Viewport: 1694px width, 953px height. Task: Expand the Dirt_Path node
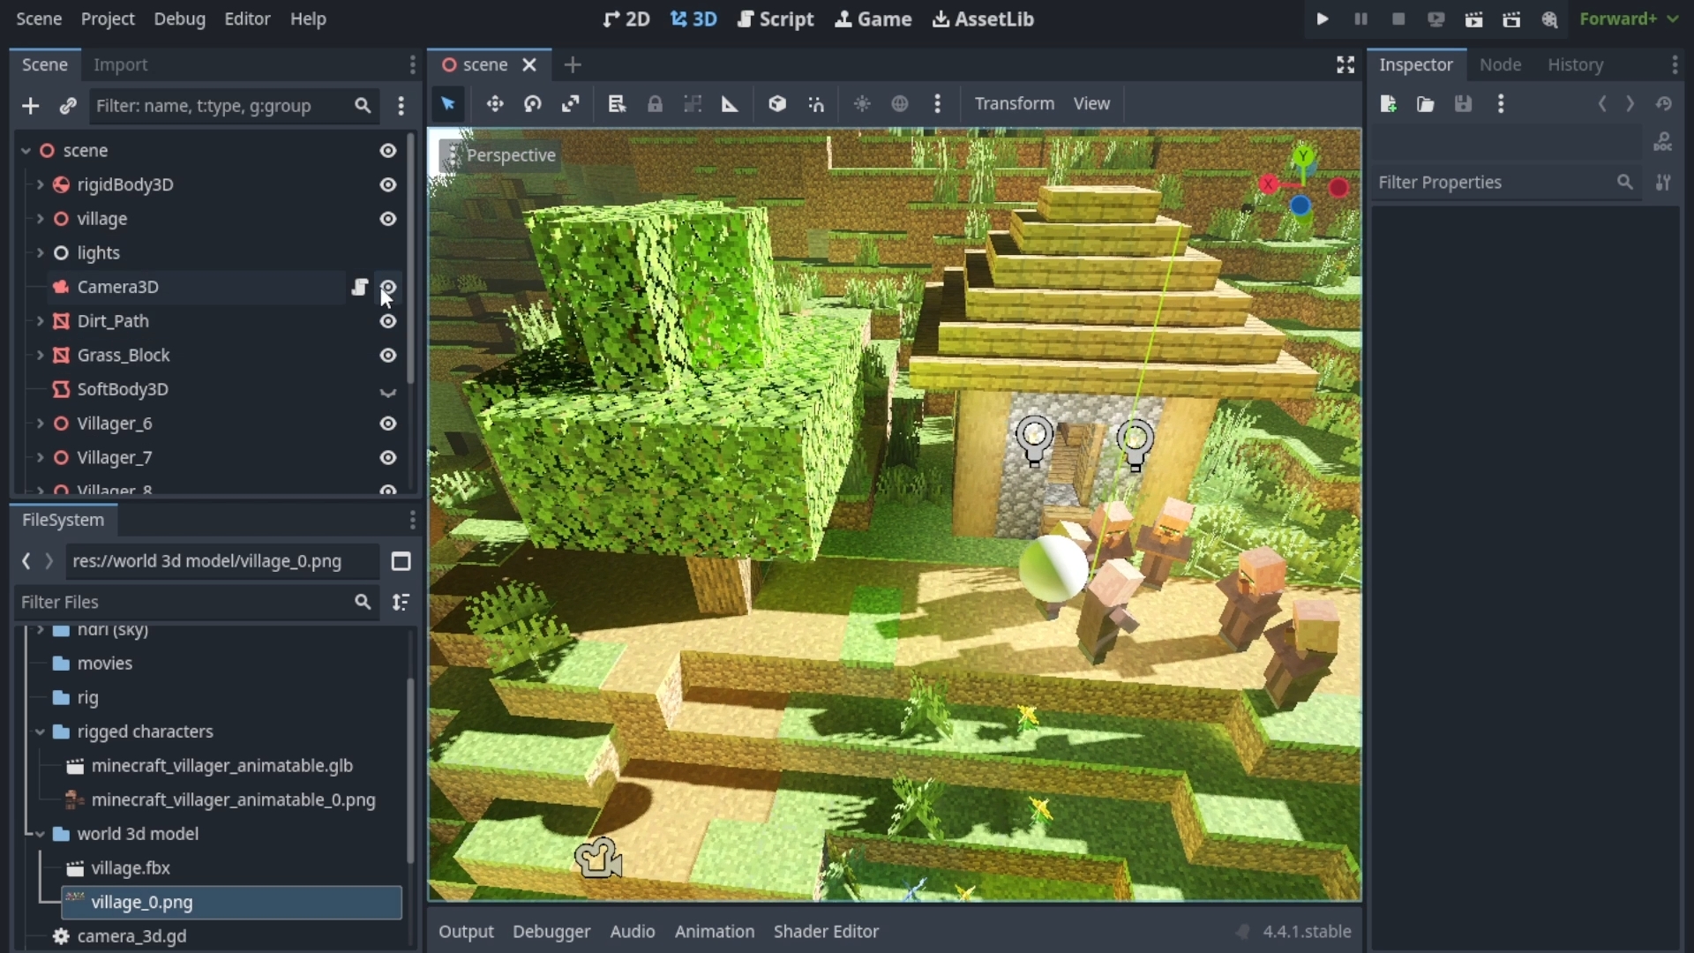[x=40, y=321]
